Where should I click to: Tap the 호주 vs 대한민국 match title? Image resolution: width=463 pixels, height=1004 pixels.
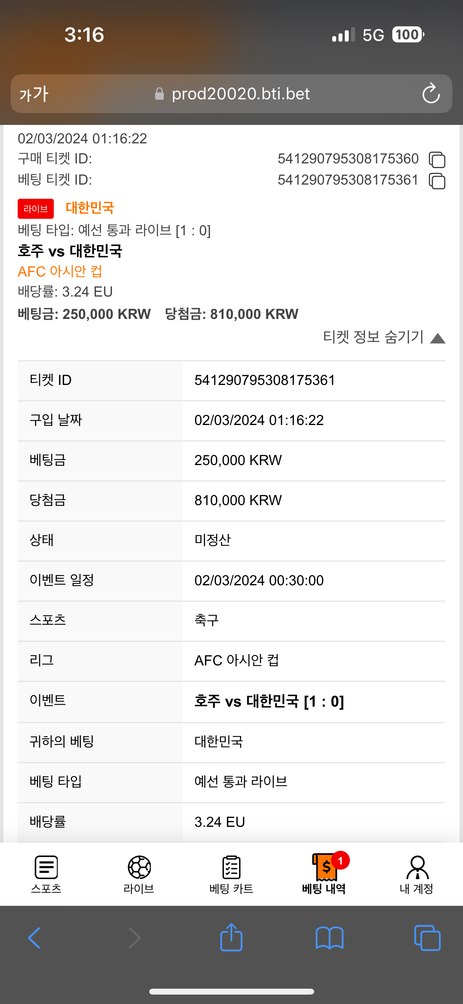(x=70, y=251)
